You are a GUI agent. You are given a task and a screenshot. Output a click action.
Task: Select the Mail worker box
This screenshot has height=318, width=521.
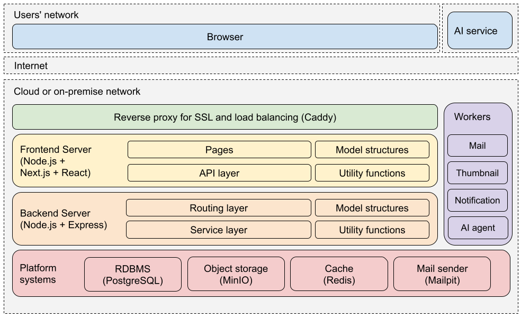477,146
